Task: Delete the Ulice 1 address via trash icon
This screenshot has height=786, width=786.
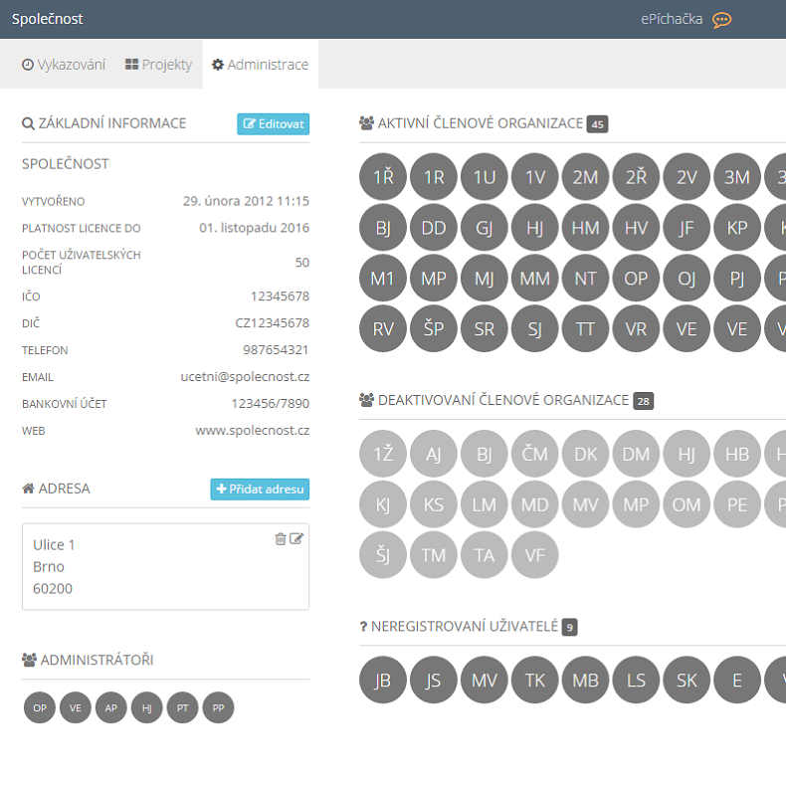Action: pos(281,538)
